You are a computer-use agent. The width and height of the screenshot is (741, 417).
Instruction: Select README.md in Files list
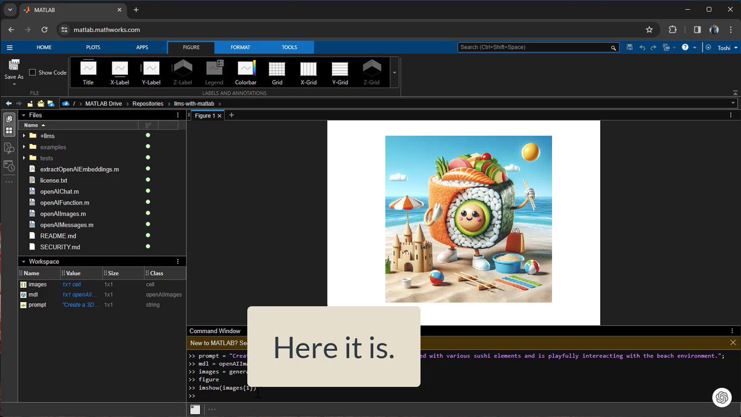point(58,236)
